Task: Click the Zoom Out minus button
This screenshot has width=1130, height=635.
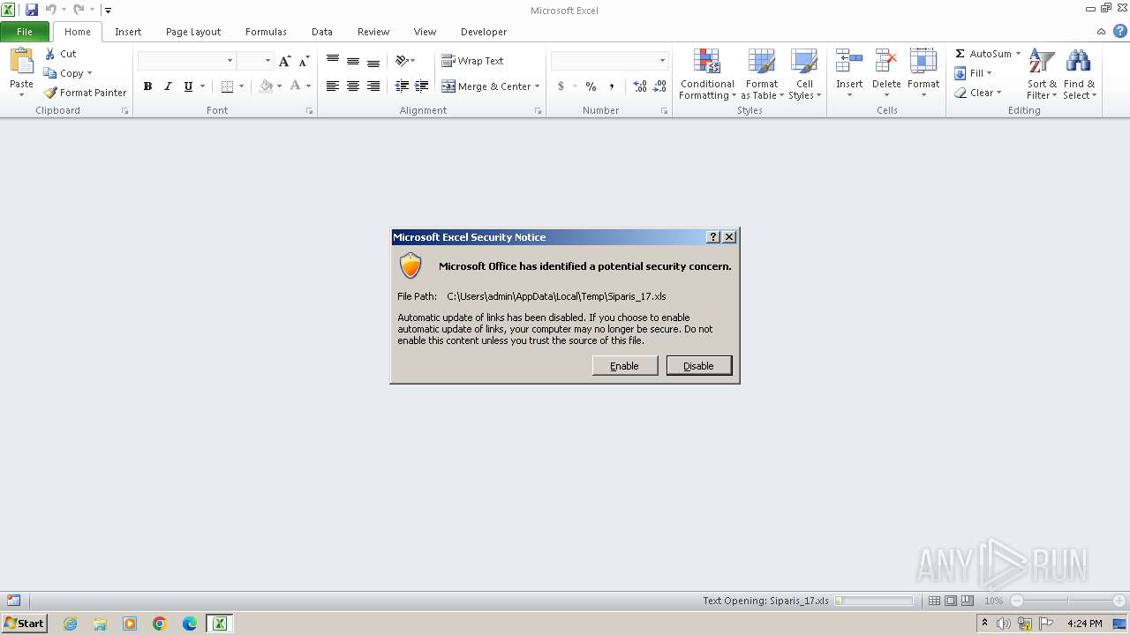Action: coord(1017,601)
